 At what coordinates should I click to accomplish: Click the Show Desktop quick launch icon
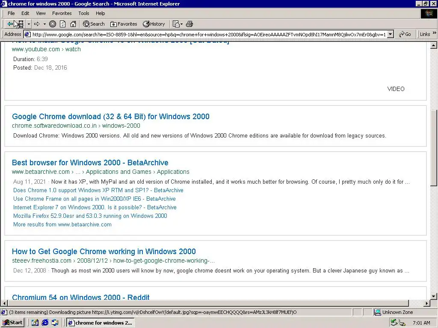click(35, 323)
